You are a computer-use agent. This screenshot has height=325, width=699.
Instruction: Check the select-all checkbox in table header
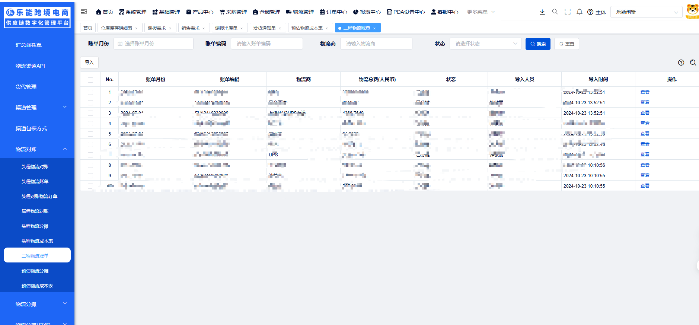click(90, 80)
